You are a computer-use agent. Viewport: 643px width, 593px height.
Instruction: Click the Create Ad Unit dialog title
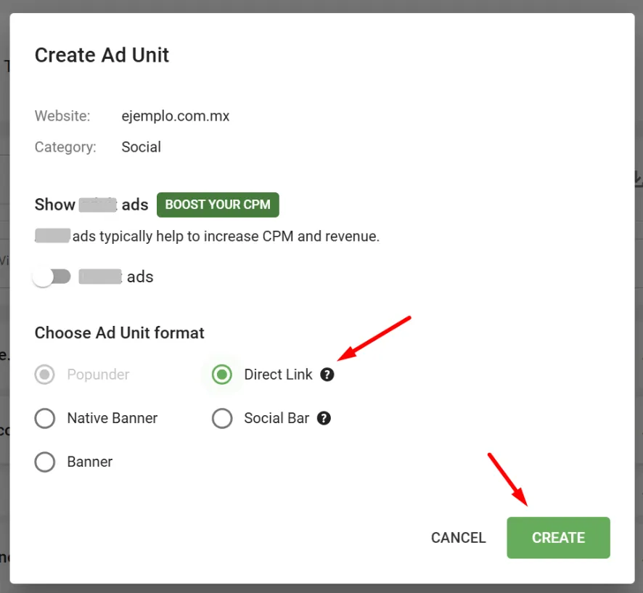click(102, 55)
